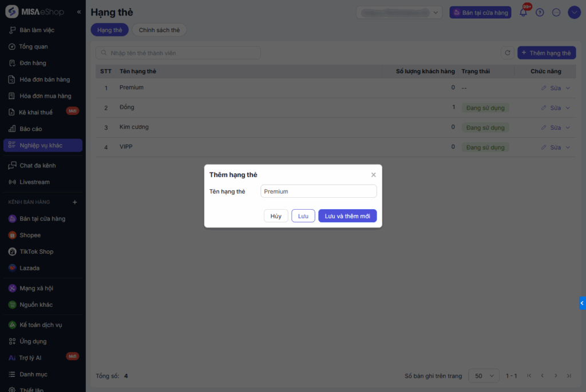
Task: Click Lưu và thêm mới button
Action: click(347, 216)
